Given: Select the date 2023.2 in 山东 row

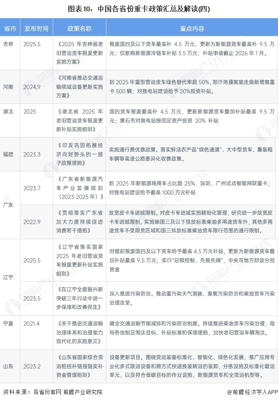Looking at the screenshot, I should 32,366.
